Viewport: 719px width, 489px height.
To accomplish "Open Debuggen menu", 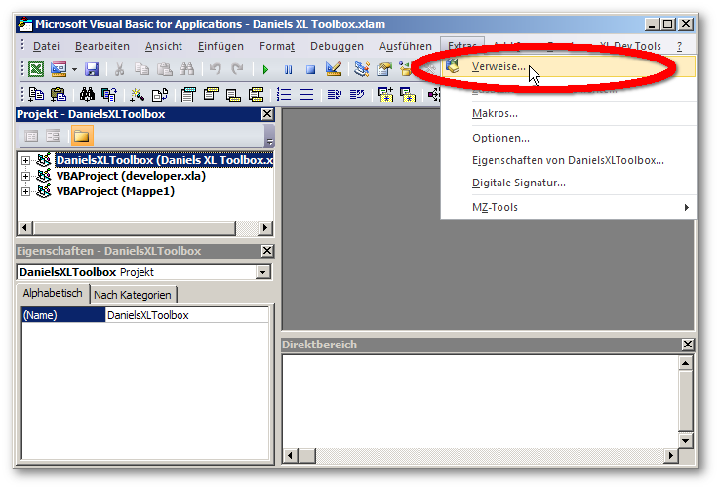I will tap(337, 46).
